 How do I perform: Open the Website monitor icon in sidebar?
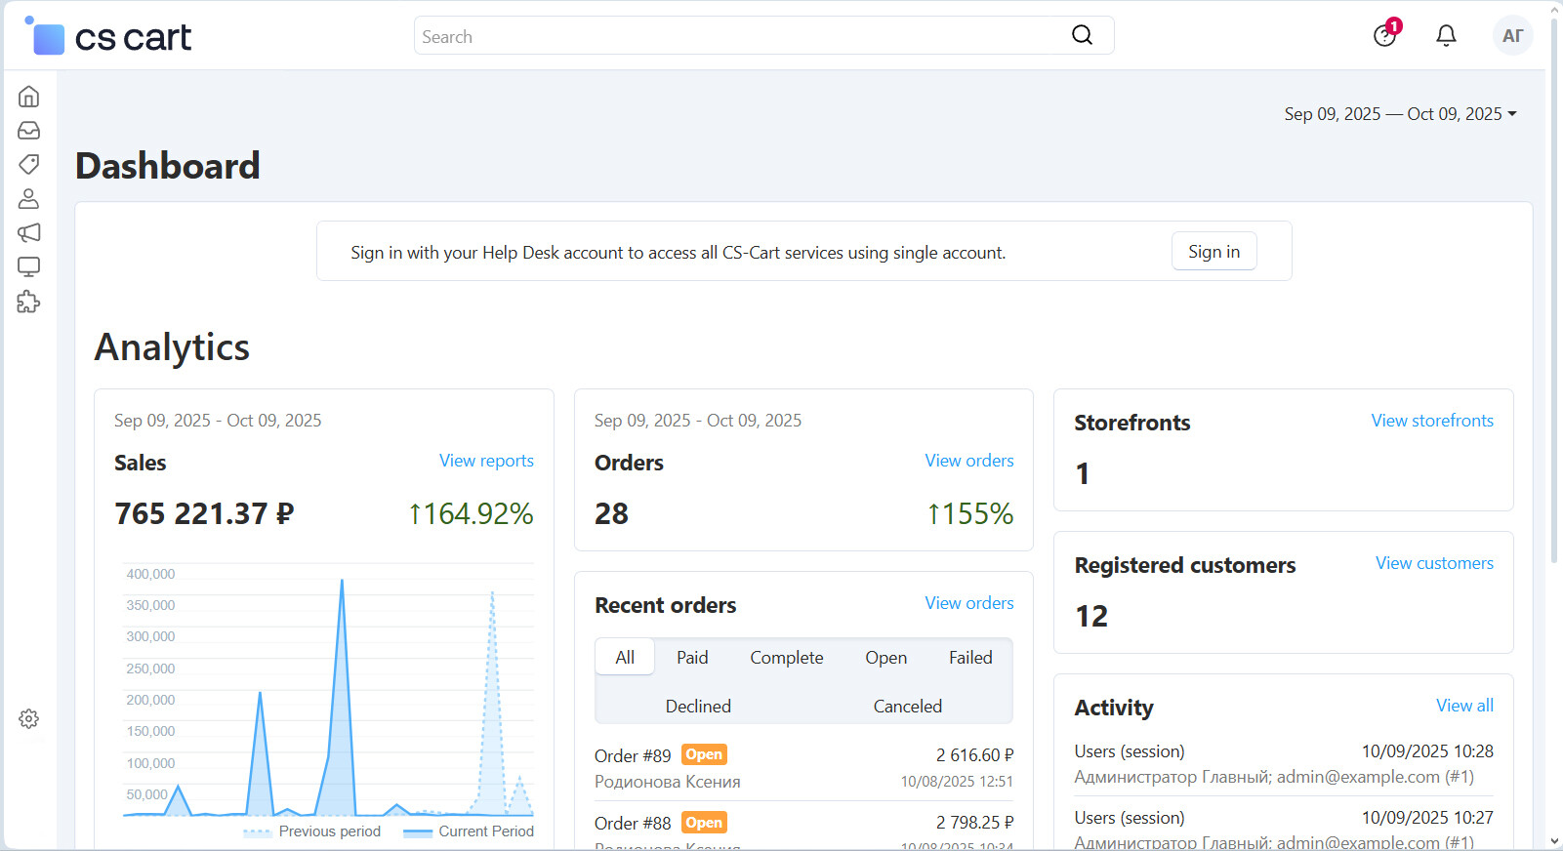point(29,266)
